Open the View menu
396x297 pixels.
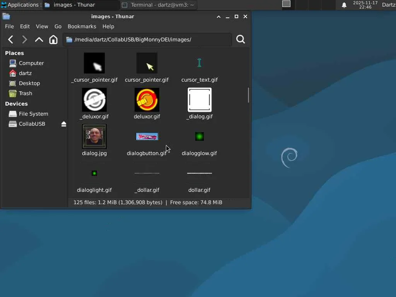click(42, 27)
